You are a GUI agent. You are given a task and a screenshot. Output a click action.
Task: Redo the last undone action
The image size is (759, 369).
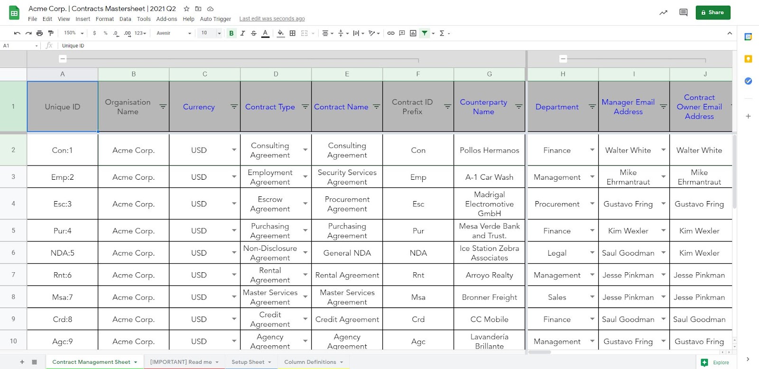click(x=28, y=33)
